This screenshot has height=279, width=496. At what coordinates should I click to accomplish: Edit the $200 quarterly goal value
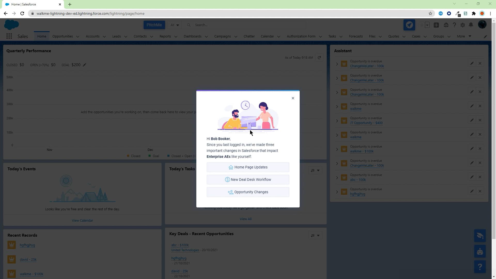point(84,65)
